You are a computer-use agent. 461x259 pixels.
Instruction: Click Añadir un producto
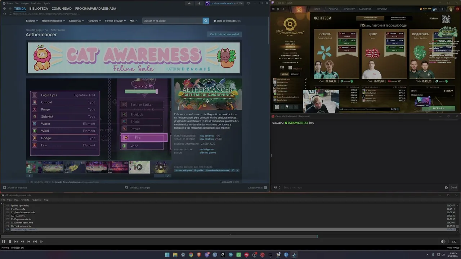15,187
